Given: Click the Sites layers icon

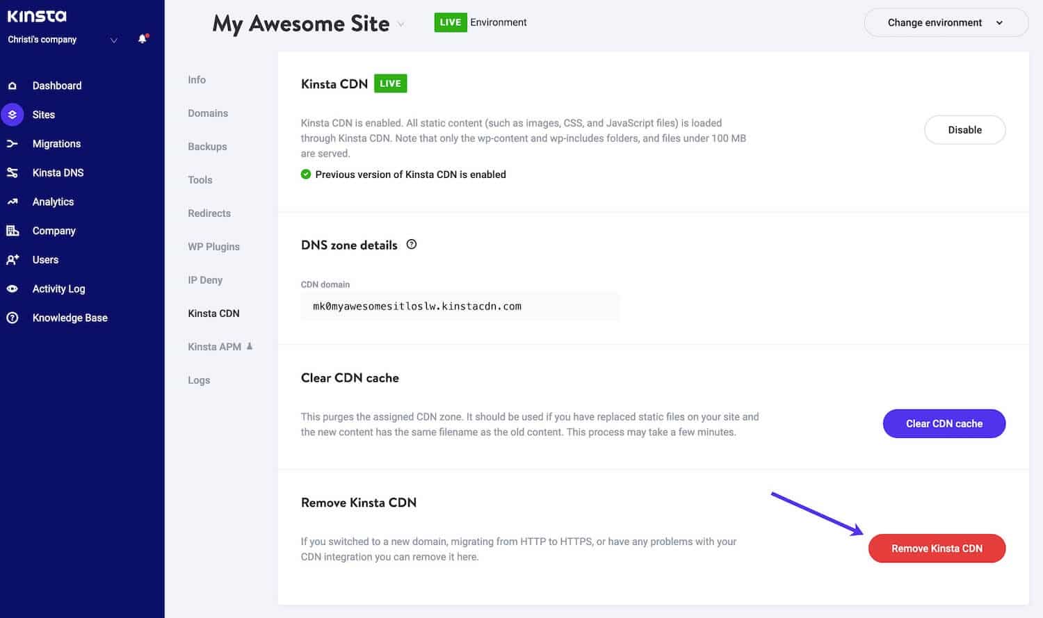Looking at the screenshot, I should point(13,115).
